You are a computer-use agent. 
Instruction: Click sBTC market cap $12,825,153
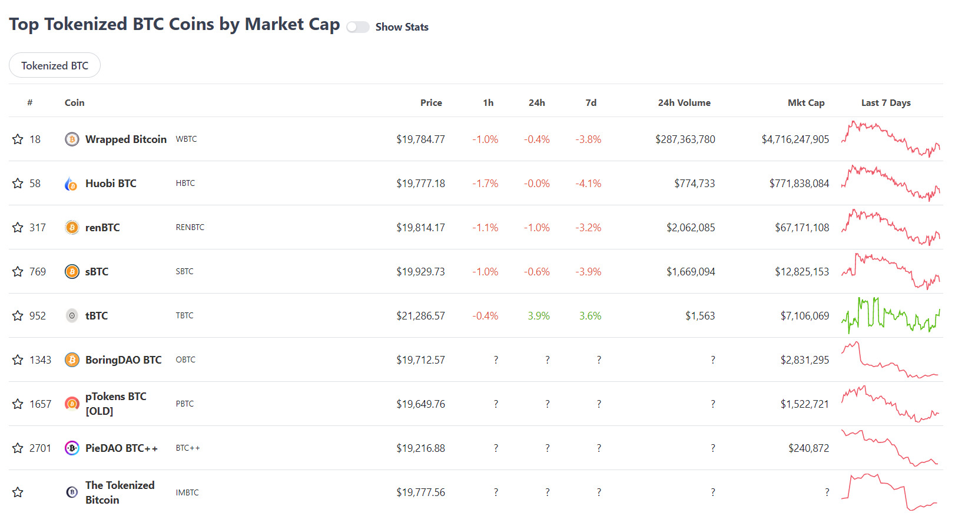click(802, 272)
